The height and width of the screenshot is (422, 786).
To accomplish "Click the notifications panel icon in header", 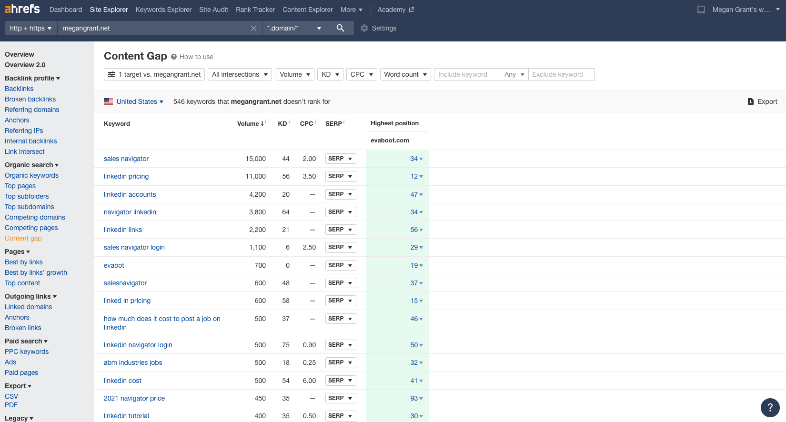I will point(701,10).
